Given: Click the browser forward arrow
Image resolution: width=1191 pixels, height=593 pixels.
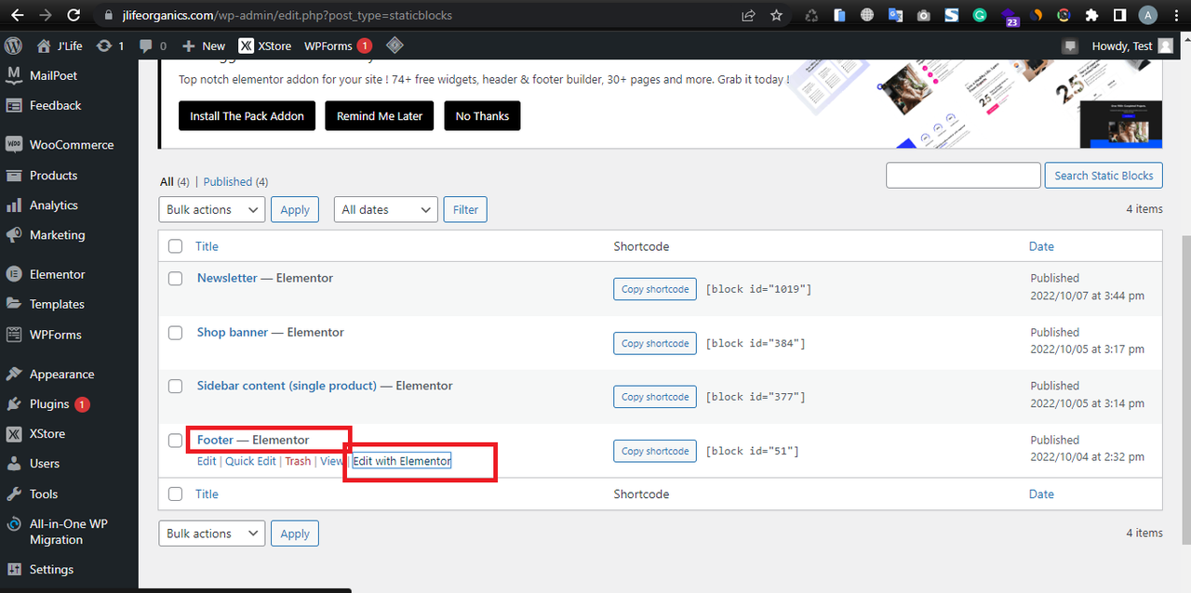Looking at the screenshot, I should [x=46, y=16].
